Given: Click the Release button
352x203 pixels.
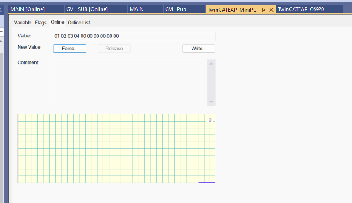Looking at the screenshot, I should [x=114, y=49].
